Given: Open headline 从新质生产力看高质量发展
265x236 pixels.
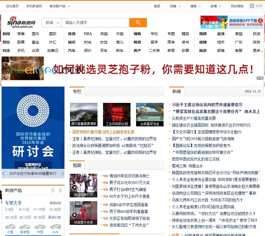Looking at the screenshot, I should (x=194, y=118).
